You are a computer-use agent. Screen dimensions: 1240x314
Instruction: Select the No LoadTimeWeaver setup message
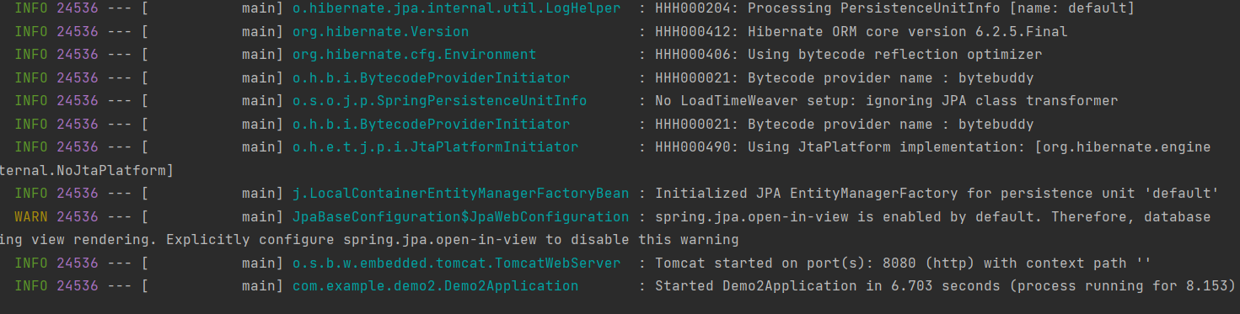[x=886, y=101]
